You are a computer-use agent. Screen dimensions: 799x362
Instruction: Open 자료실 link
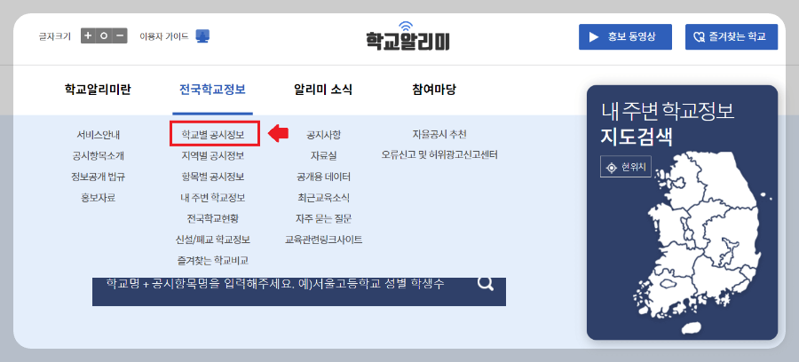(323, 155)
